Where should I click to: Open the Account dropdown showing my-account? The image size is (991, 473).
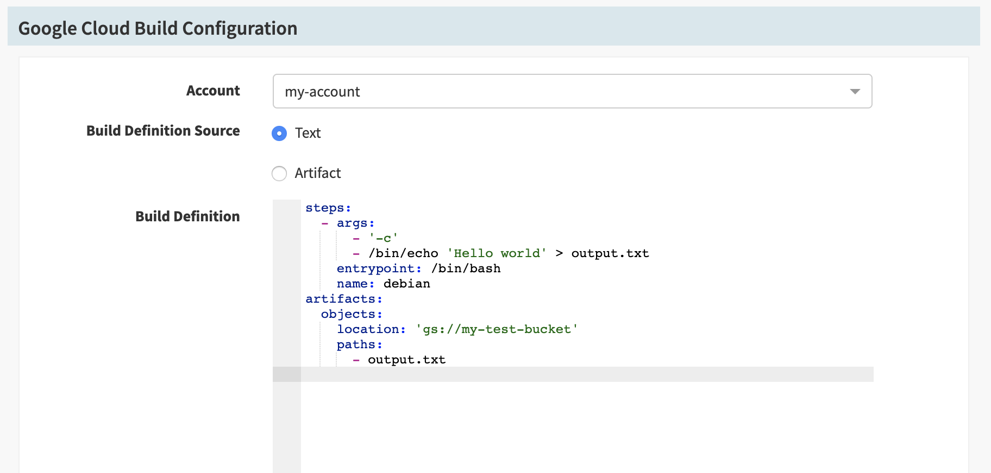(x=572, y=91)
